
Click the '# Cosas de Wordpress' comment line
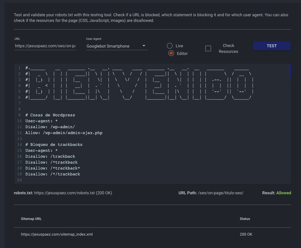[50, 115]
